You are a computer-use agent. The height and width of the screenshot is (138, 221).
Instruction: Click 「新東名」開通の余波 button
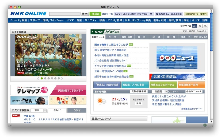tap(107, 85)
